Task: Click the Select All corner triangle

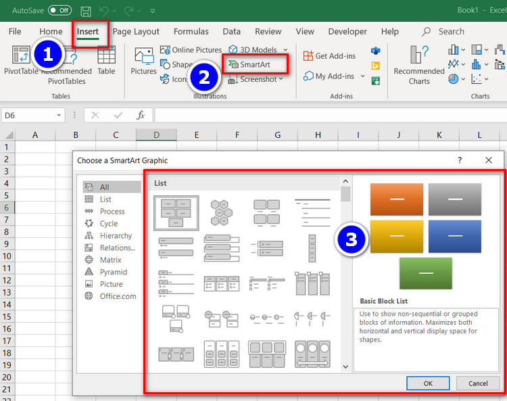Action: tap(9, 135)
